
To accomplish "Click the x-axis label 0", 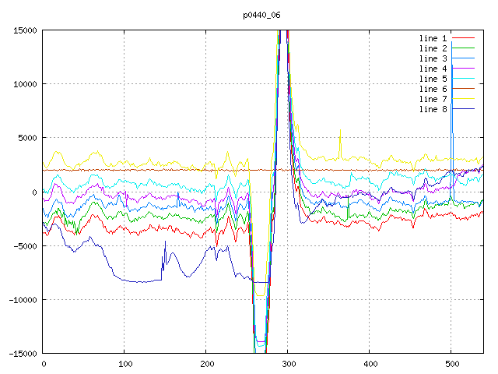I will click(x=44, y=364).
